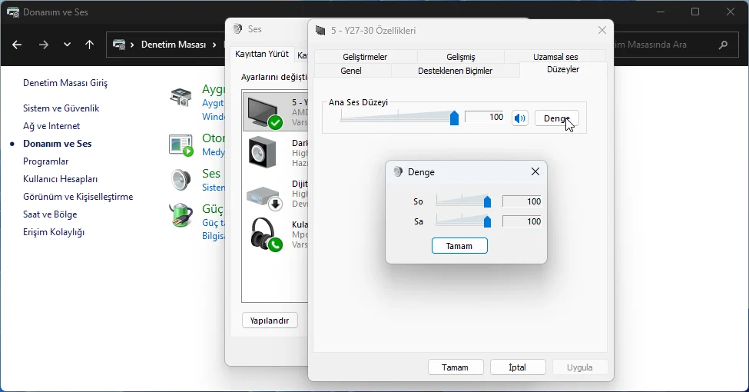Select the digital output device icon

tap(263, 198)
